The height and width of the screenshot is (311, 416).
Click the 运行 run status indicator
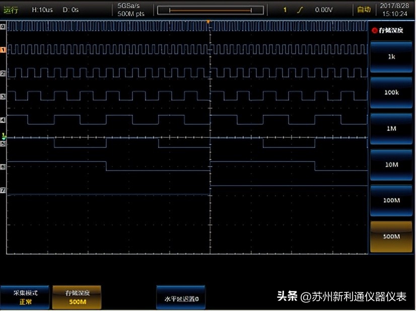[10, 9]
